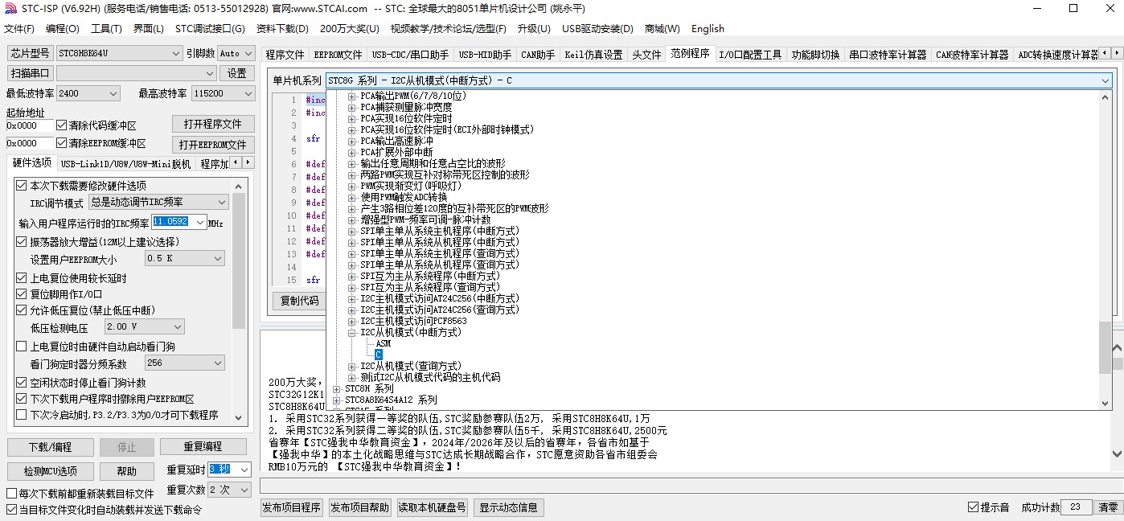Viewport: 1124px width, 521px height.
Task: Click the left arrow of the hardware options tab strip
Action: tap(236, 163)
